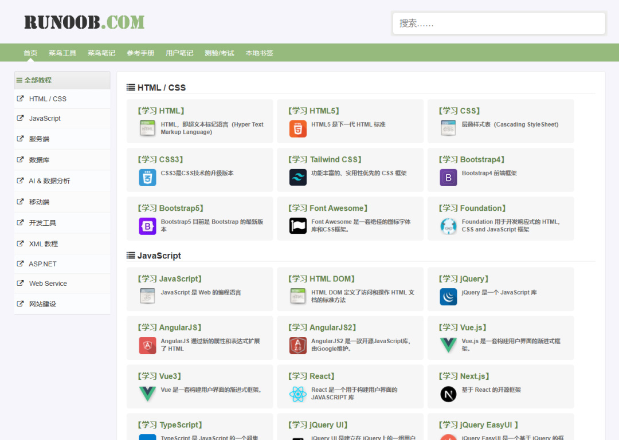Image resolution: width=619 pixels, height=440 pixels.
Task: Click the purple Bootstrap4 B icon
Action: 448,177
